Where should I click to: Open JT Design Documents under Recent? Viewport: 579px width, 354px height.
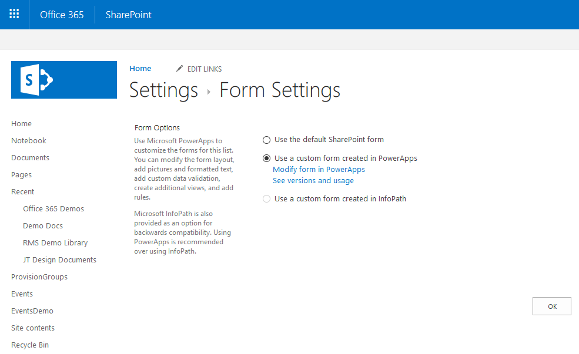(59, 259)
